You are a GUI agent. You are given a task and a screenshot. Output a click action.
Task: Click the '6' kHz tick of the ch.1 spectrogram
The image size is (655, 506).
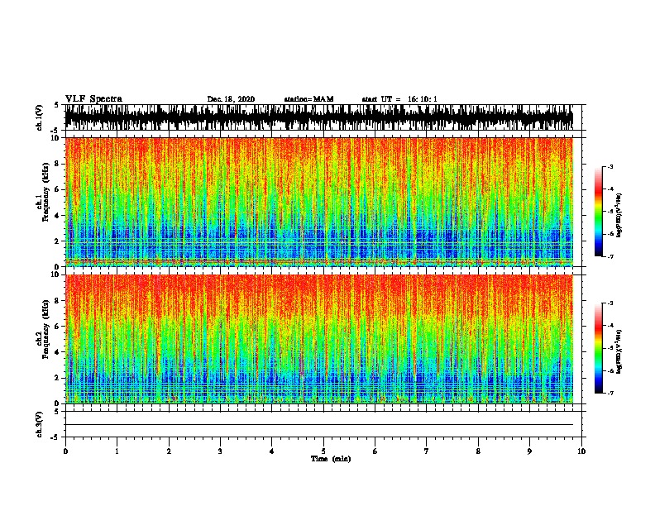57,189
